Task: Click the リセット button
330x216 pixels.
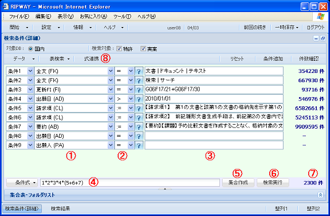Action: pos(237,59)
